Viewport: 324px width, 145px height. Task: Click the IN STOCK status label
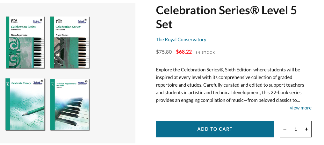click(x=205, y=52)
